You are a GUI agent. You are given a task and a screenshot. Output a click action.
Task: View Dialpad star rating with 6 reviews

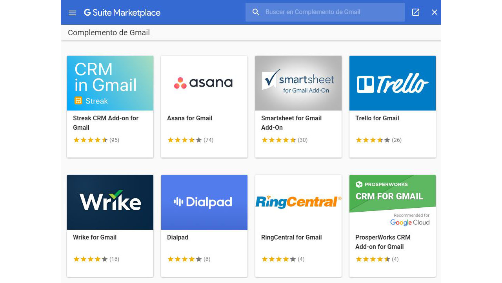(189, 259)
